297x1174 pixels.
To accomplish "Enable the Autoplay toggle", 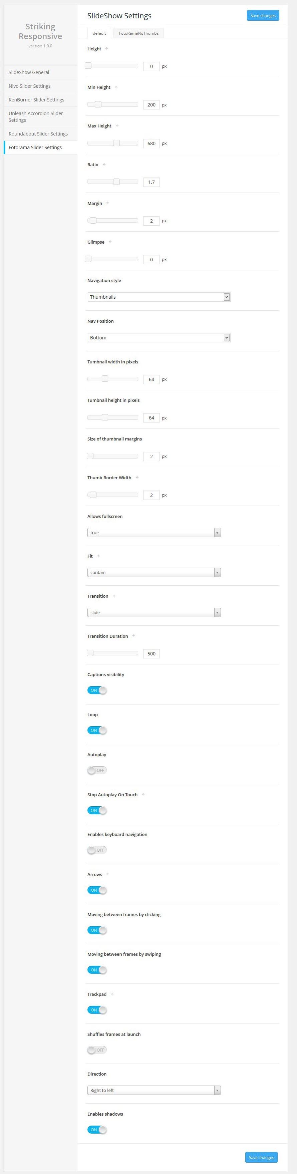I will pos(96,770).
